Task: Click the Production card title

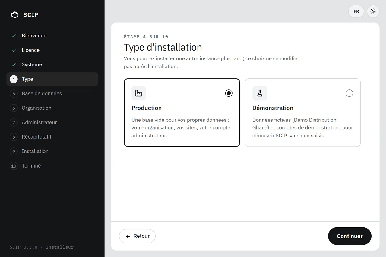Action: coord(147,108)
